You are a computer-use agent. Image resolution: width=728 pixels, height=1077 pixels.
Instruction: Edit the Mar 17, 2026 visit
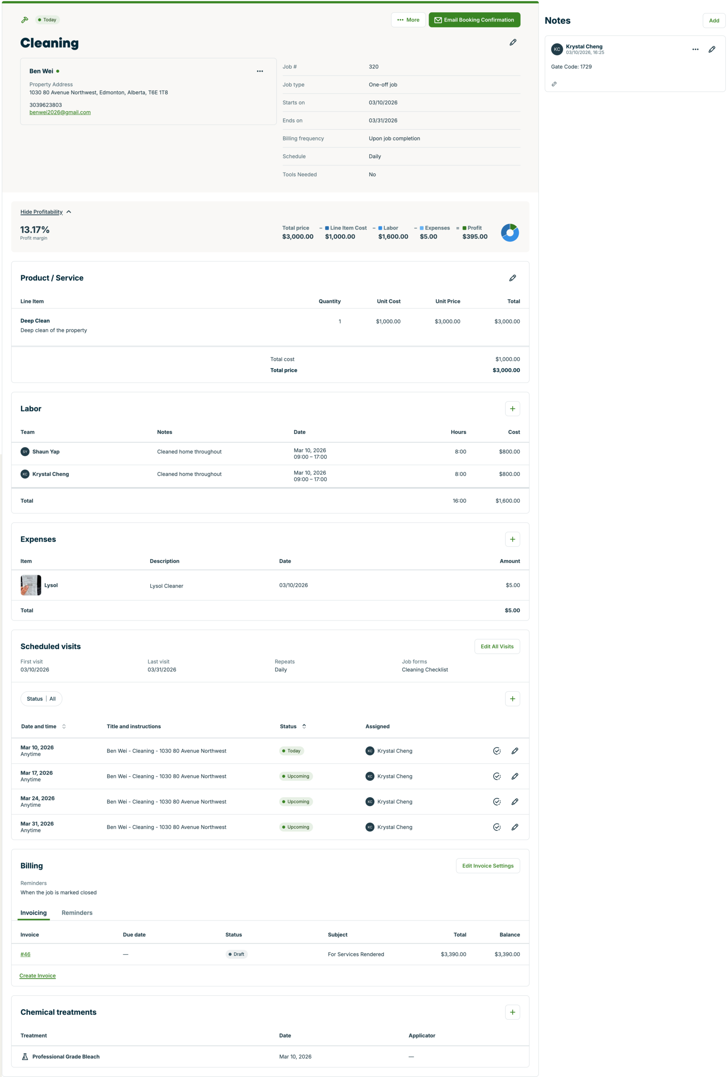(514, 776)
